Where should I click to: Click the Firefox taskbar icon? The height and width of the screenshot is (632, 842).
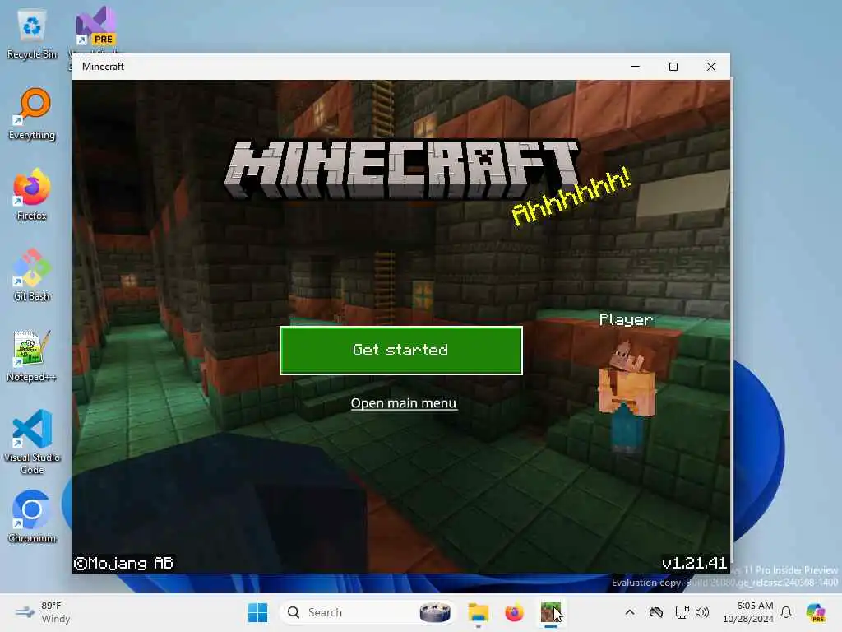514,612
